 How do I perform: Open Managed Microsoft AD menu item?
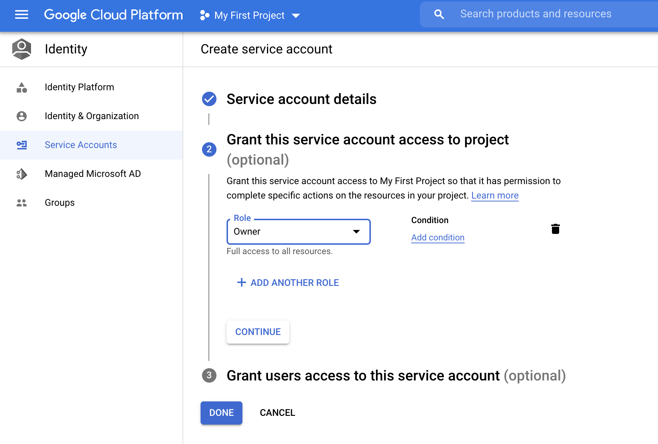click(x=93, y=174)
